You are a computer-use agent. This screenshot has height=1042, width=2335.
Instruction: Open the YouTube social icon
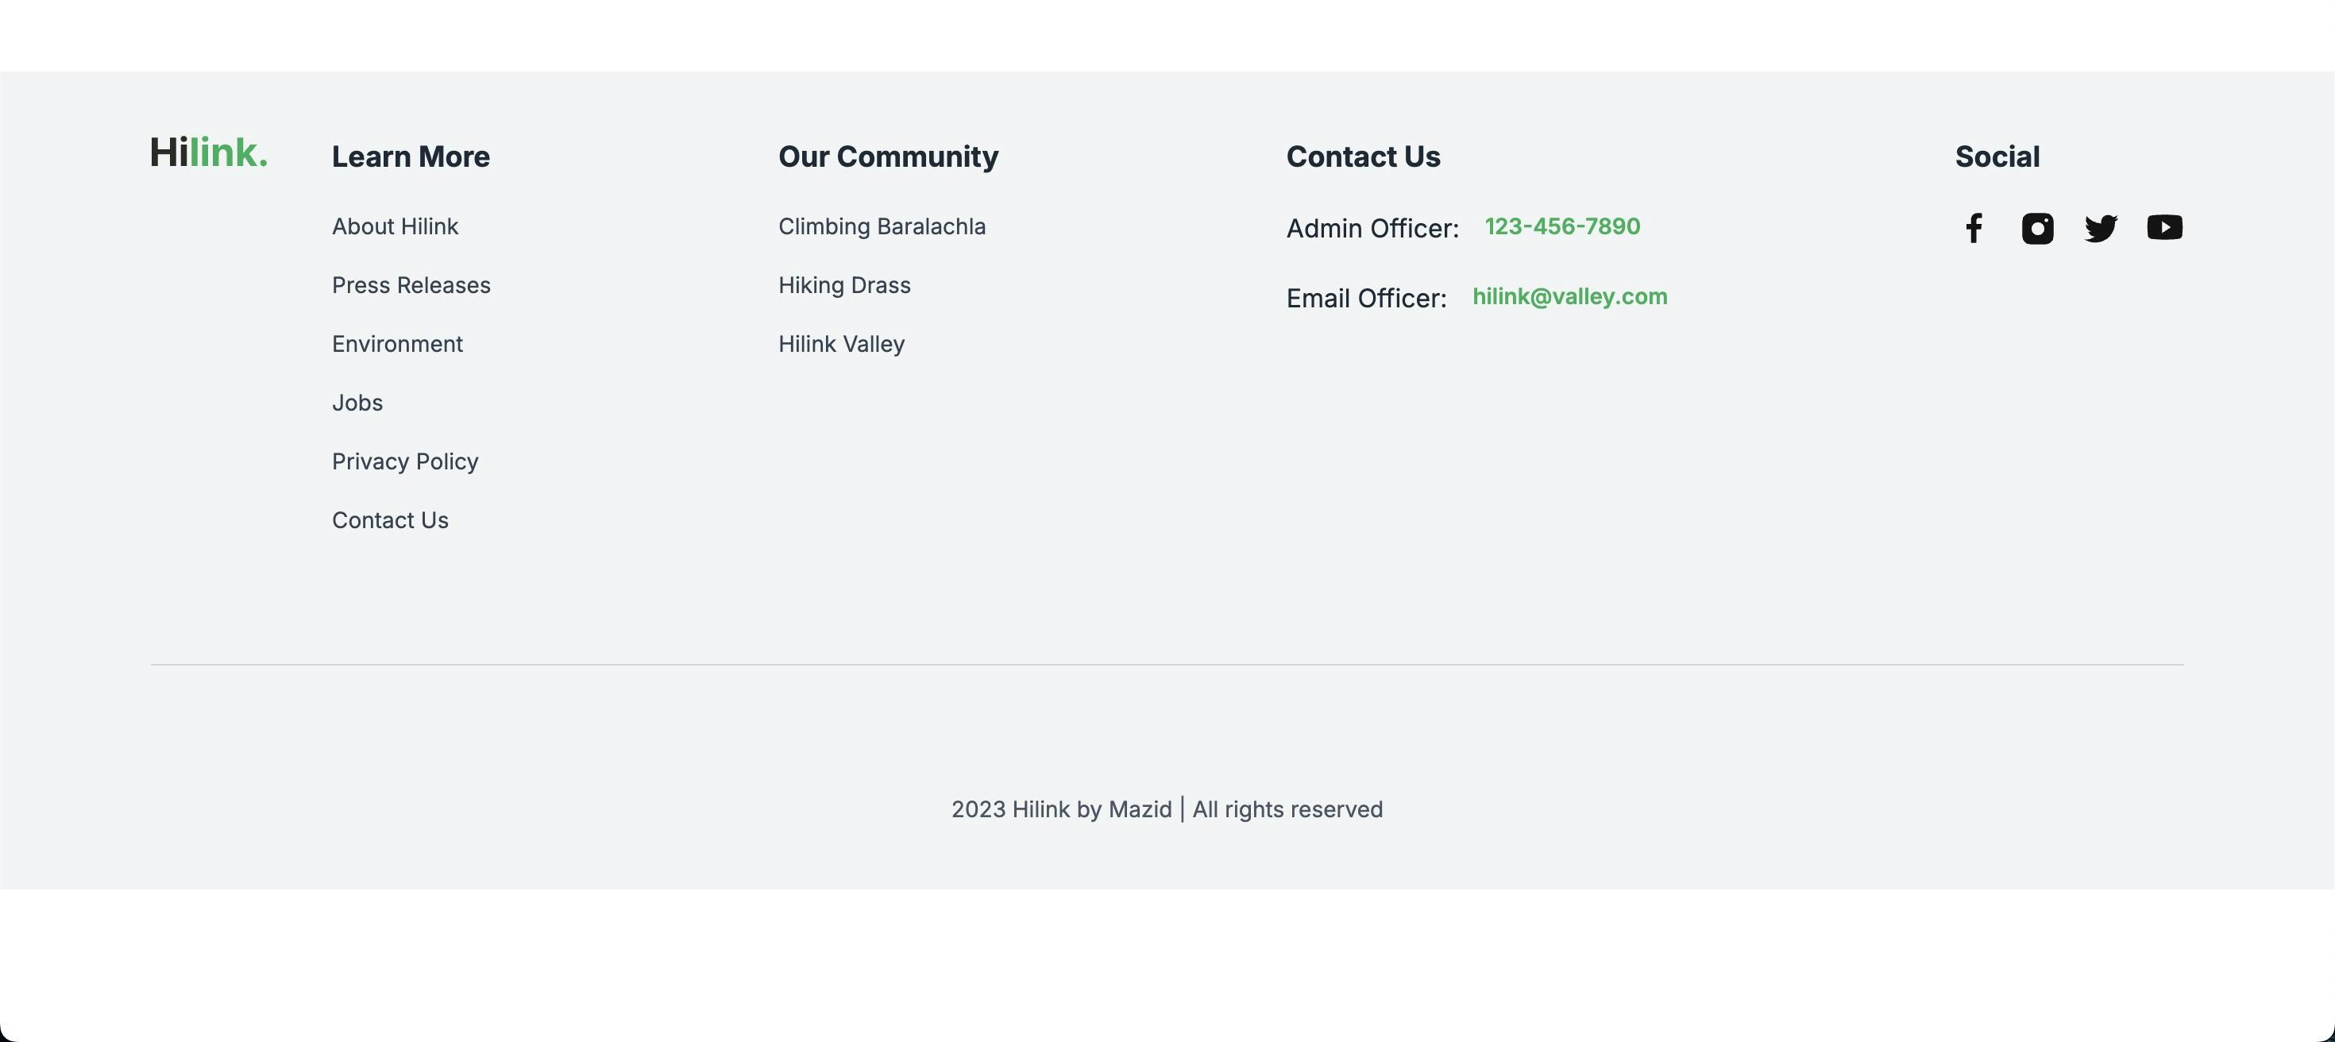tap(2164, 227)
